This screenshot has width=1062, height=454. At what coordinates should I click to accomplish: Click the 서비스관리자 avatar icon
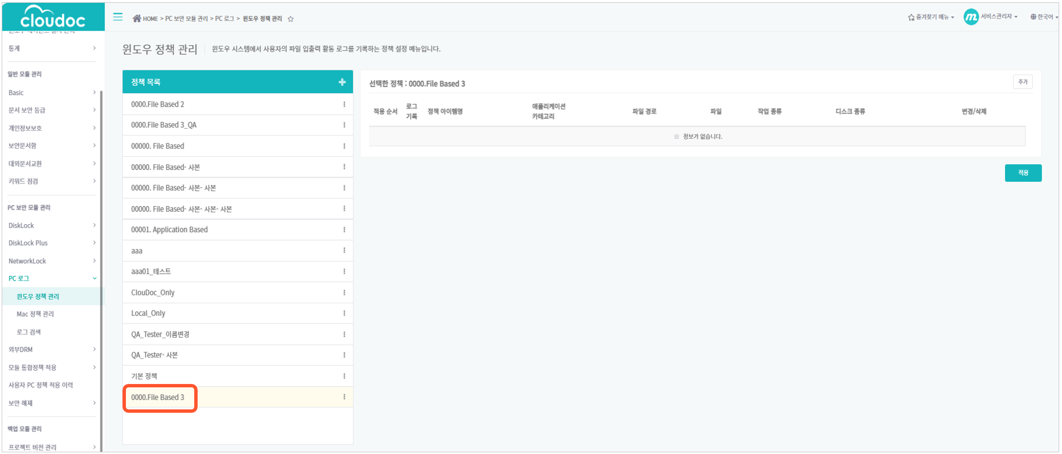click(971, 17)
